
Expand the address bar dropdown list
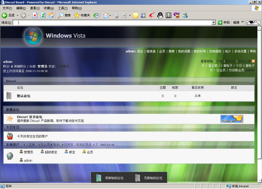214,23
